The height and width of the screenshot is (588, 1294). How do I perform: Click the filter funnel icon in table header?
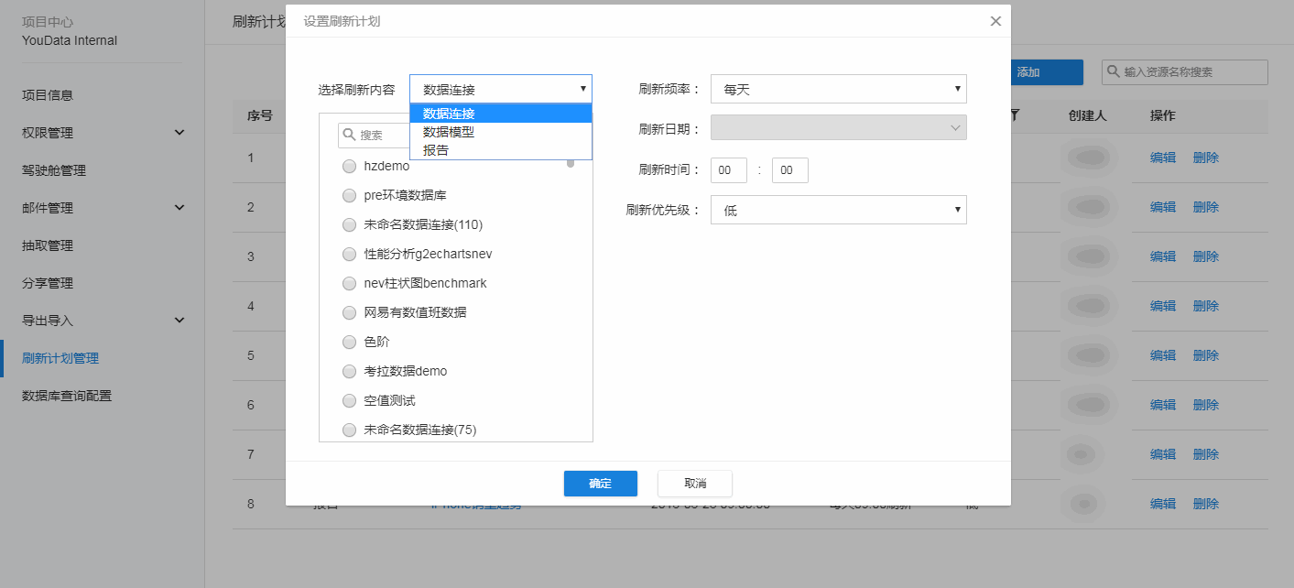[x=1015, y=115]
